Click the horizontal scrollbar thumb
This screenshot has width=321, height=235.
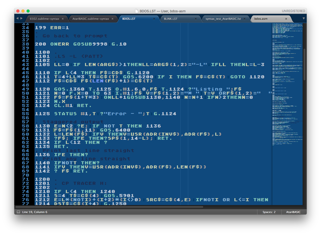click(x=109, y=207)
